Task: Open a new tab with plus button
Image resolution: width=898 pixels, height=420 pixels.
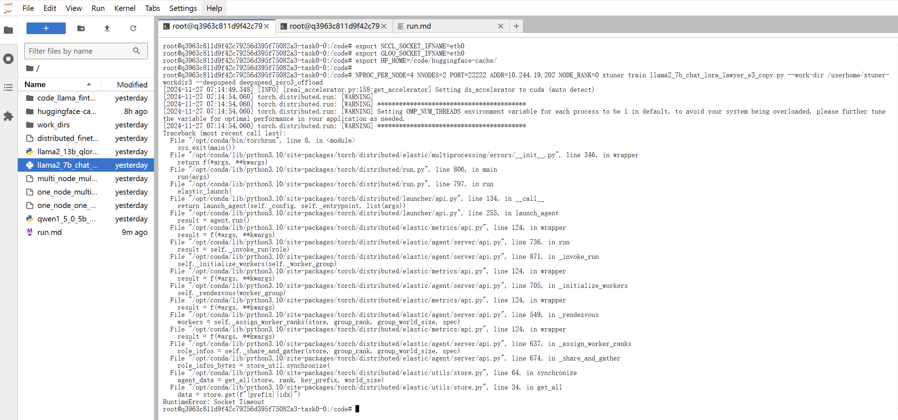Action: 516,26
